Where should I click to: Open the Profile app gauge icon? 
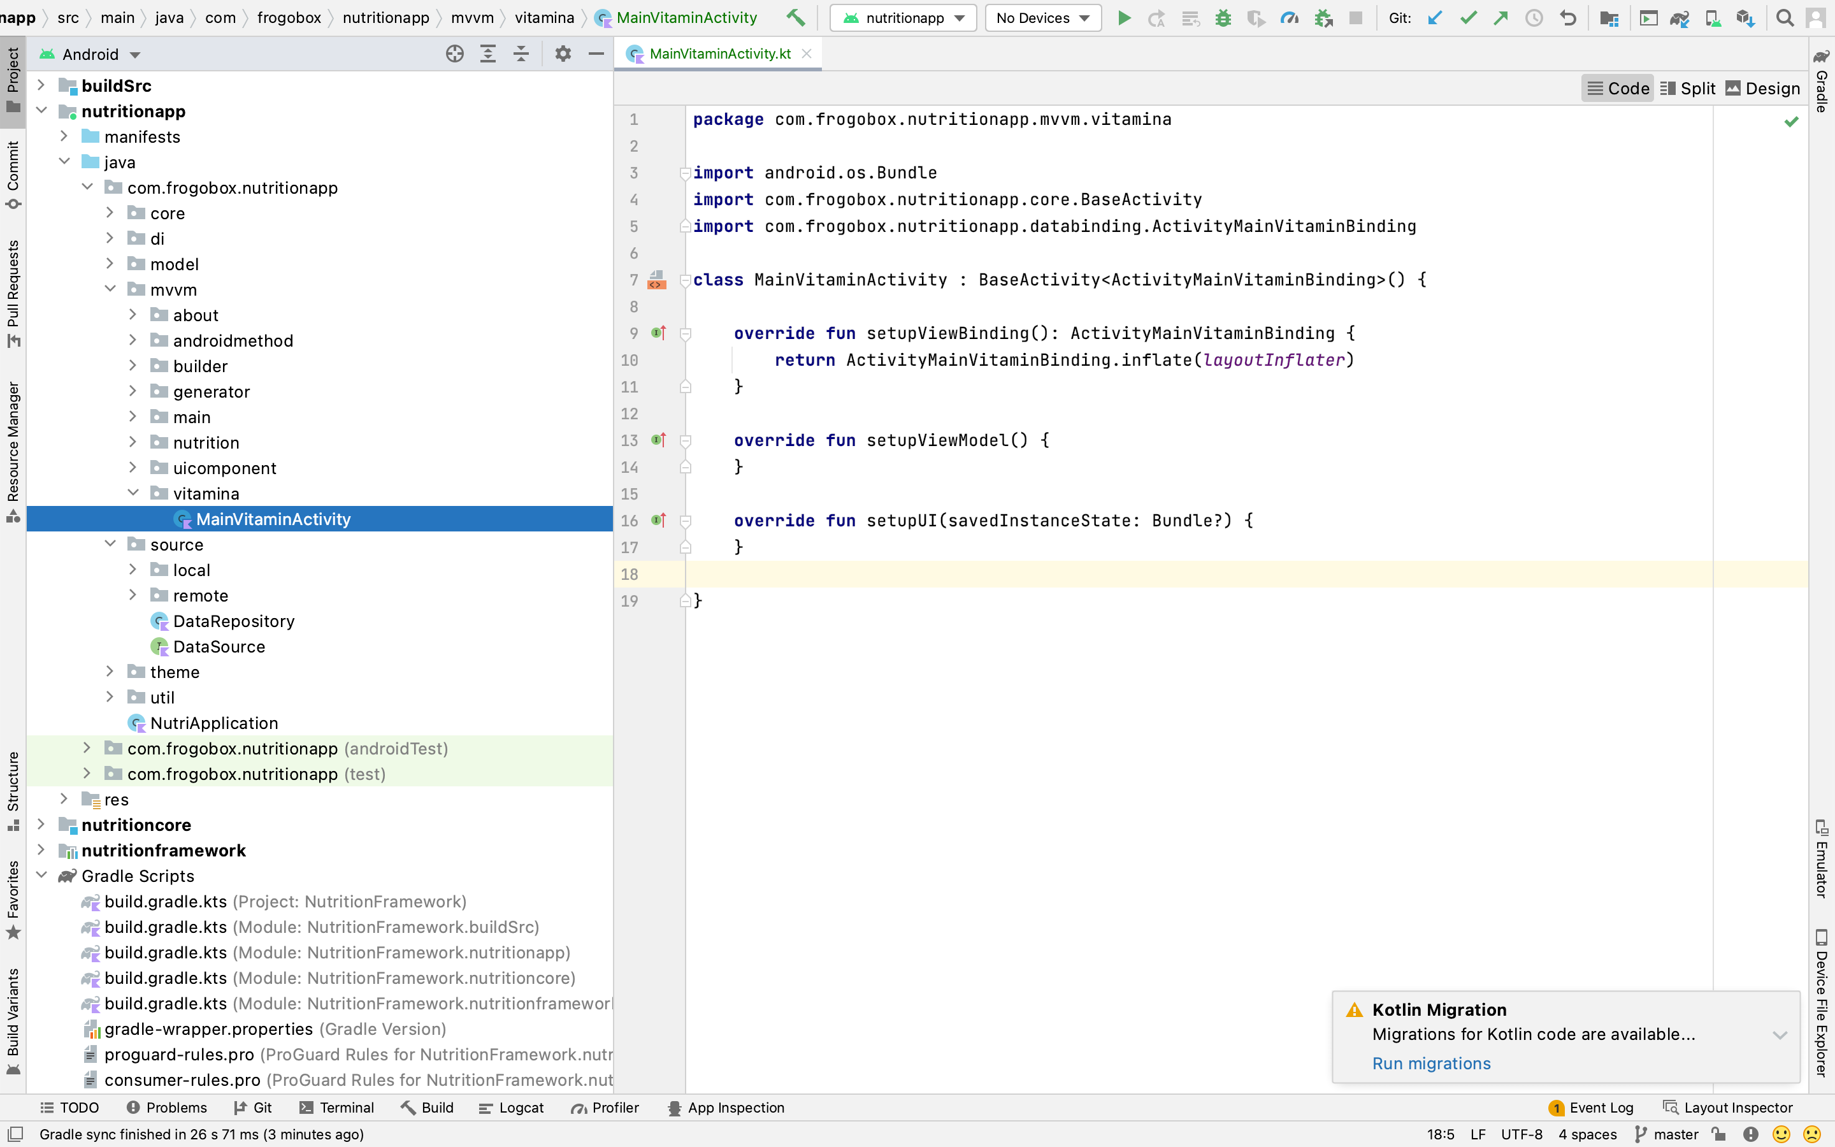[x=1289, y=17]
